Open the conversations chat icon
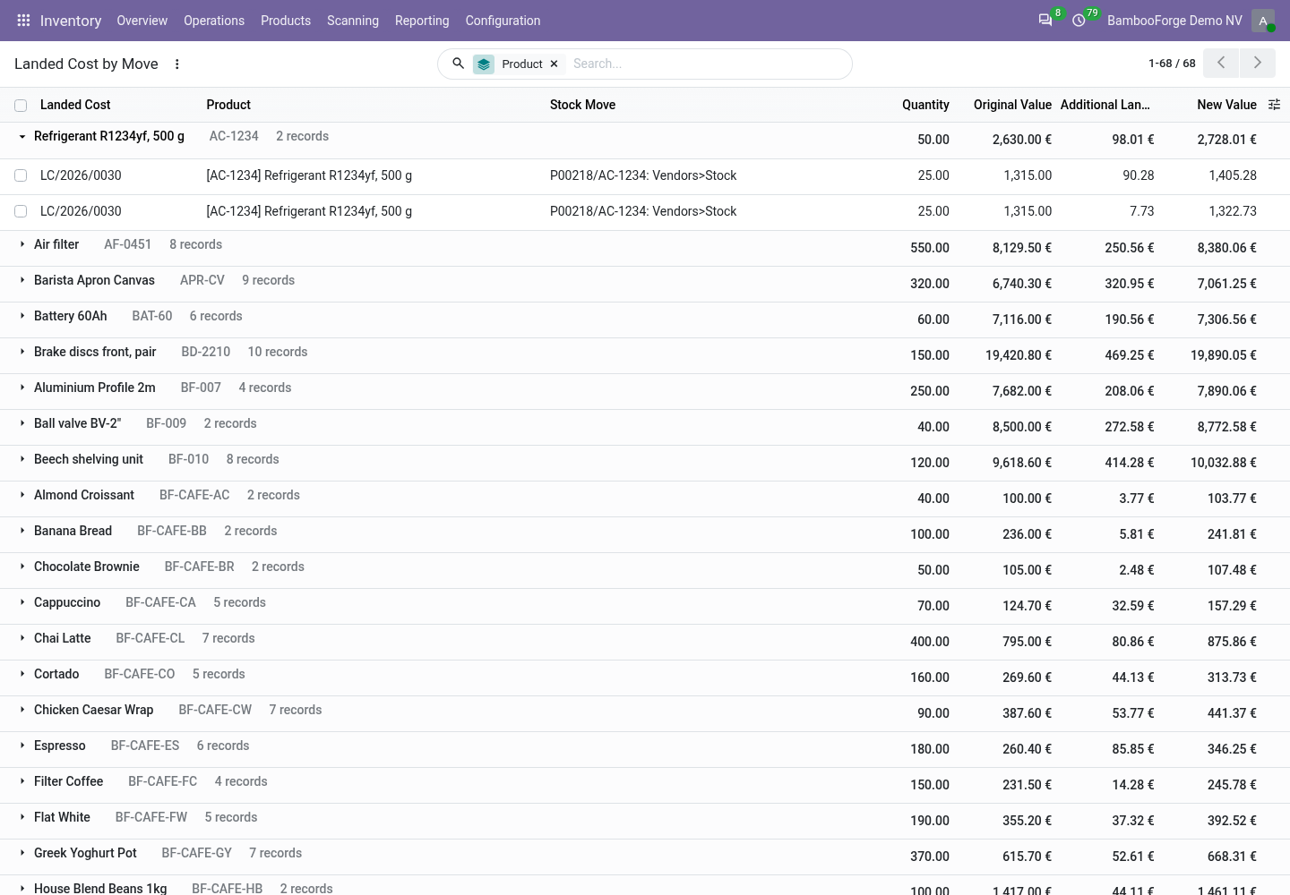Image resolution: width=1290 pixels, height=895 pixels. [1045, 21]
